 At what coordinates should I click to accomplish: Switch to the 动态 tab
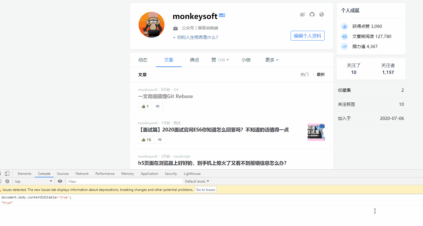click(143, 60)
